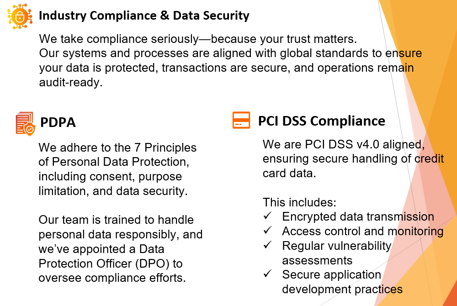The image size is (457, 306).
Task: Click the intro paragraph about compliance and trust
Action: (x=230, y=61)
